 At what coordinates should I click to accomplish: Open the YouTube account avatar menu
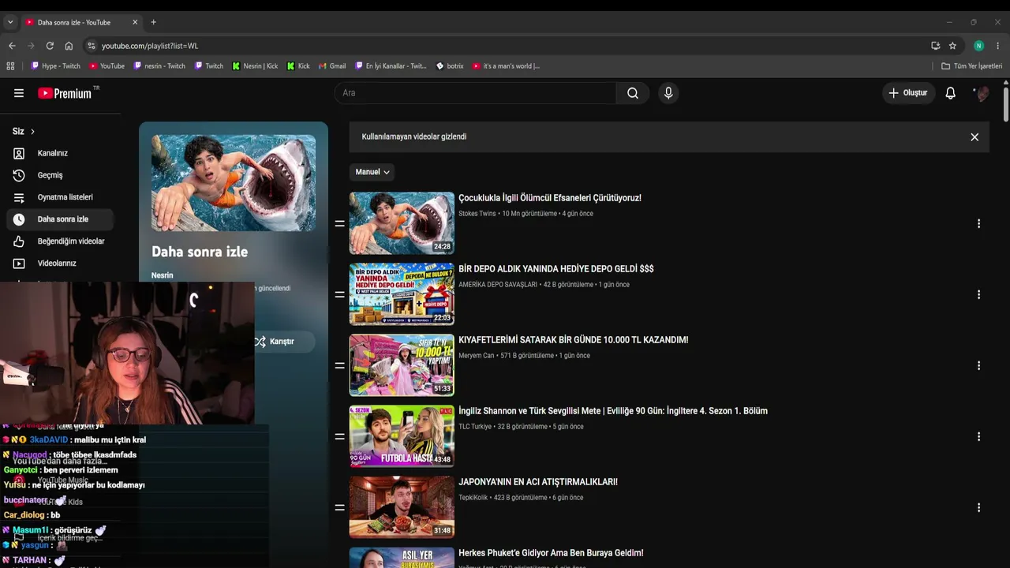(x=982, y=94)
